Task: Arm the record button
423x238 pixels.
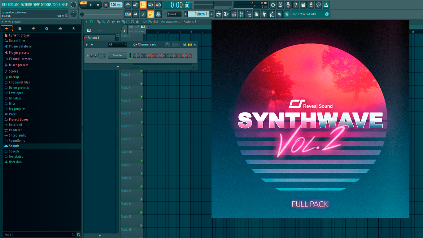Action: click(106, 5)
